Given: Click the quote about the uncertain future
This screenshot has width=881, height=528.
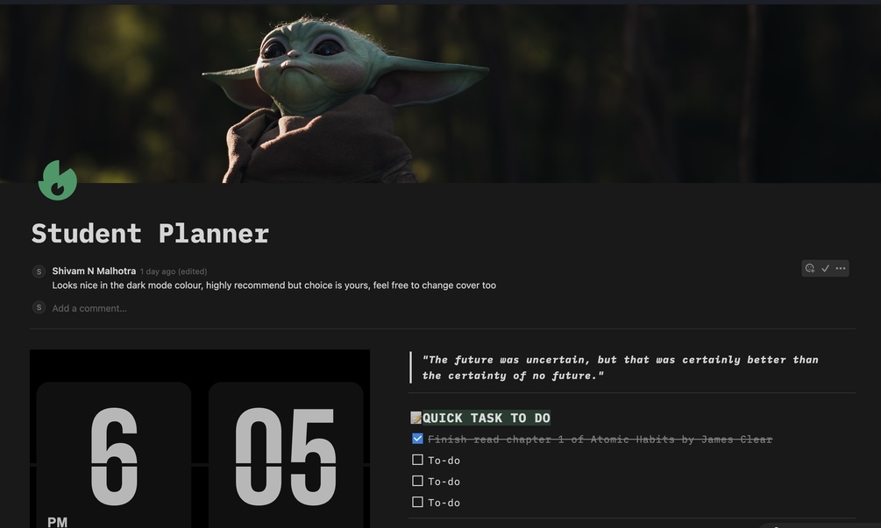Looking at the screenshot, I should [x=621, y=368].
